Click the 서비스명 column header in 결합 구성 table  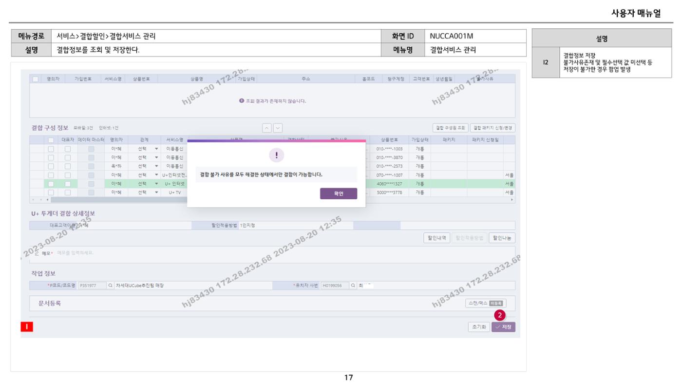click(174, 139)
